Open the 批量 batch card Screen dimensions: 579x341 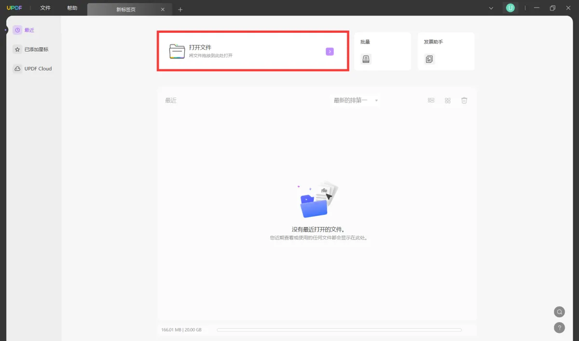pyautogui.click(x=383, y=52)
